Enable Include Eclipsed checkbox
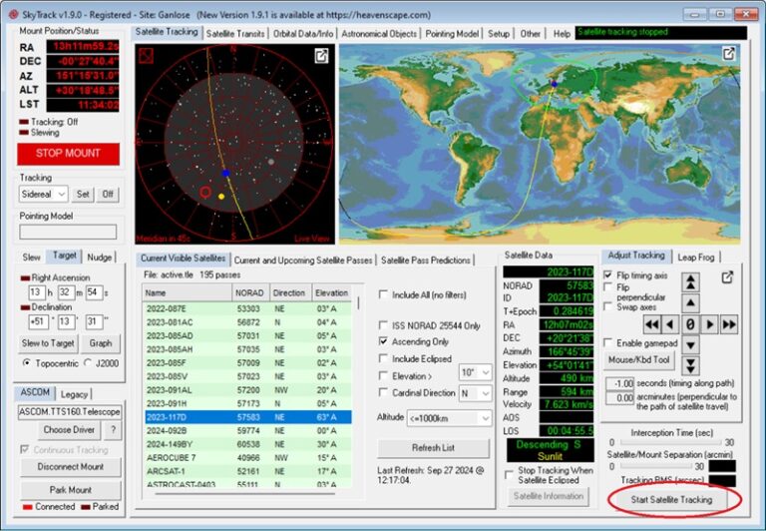The height and width of the screenshot is (531, 766). click(x=383, y=358)
